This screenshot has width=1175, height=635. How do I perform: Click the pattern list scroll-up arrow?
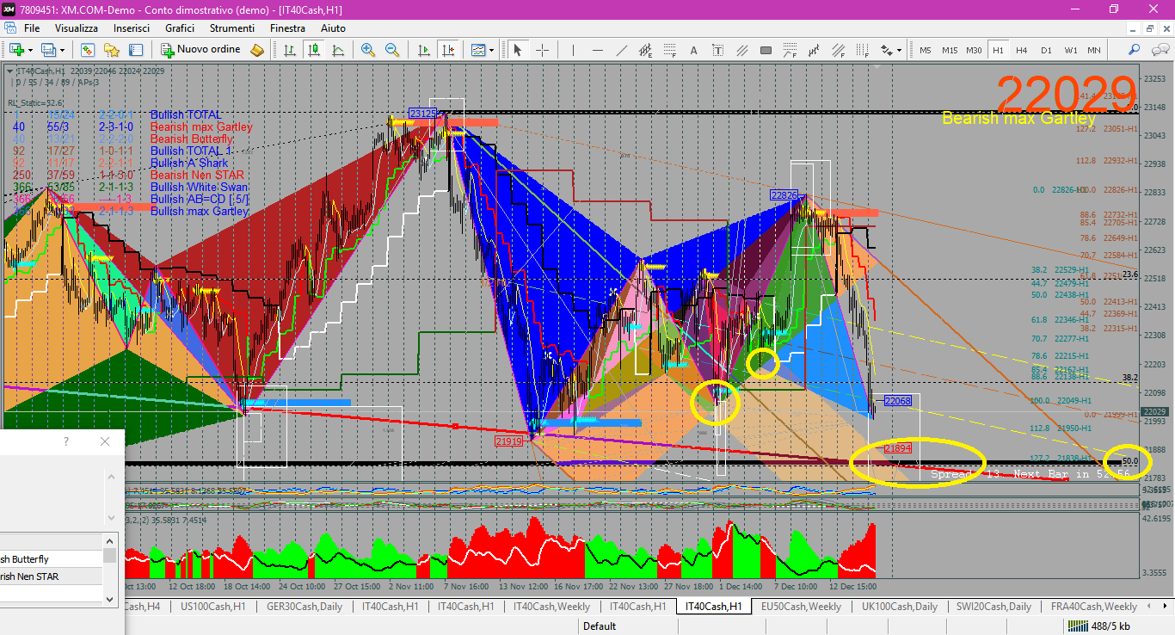pos(109,539)
